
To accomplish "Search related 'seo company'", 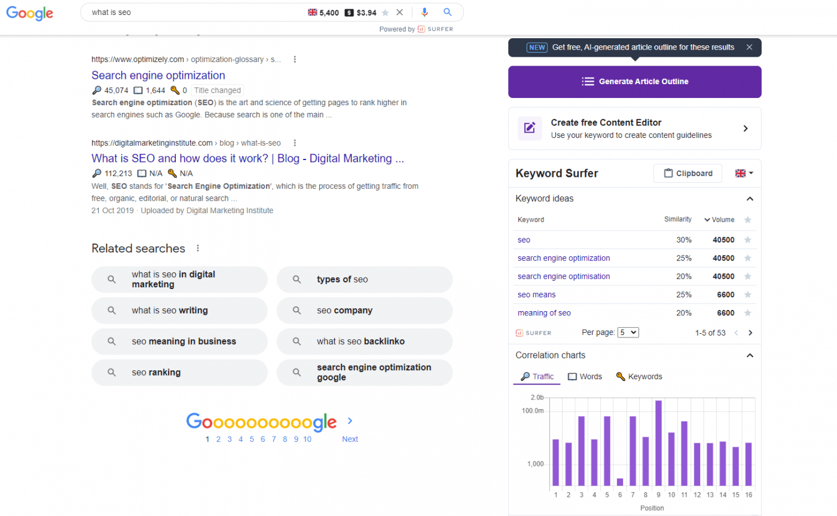I will [365, 311].
